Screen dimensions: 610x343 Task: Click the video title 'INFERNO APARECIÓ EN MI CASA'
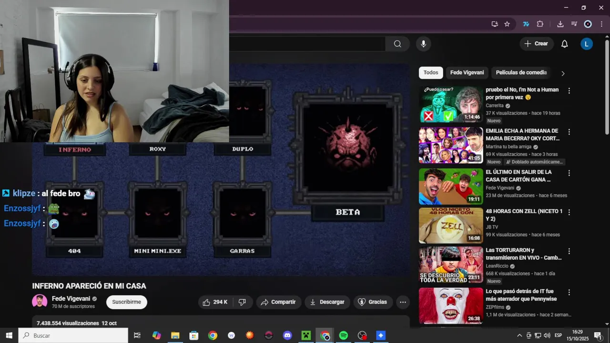[x=89, y=286]
